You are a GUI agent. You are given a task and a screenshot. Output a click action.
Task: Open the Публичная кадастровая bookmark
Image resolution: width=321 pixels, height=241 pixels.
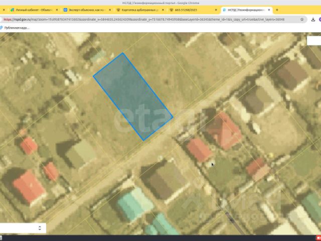(x=16, y=28)
